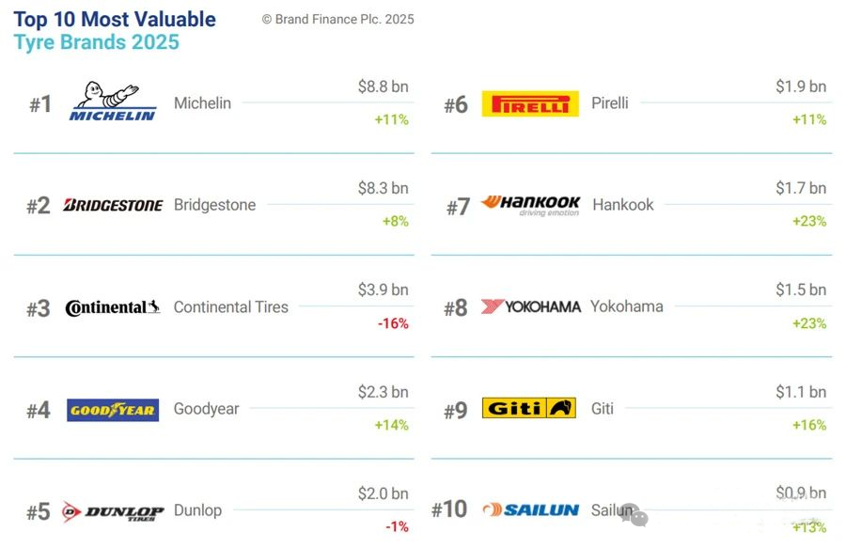This screenshot has height=548, width=846.
Task: Select the Dunlop Tires logo
Action: (113, 511)
